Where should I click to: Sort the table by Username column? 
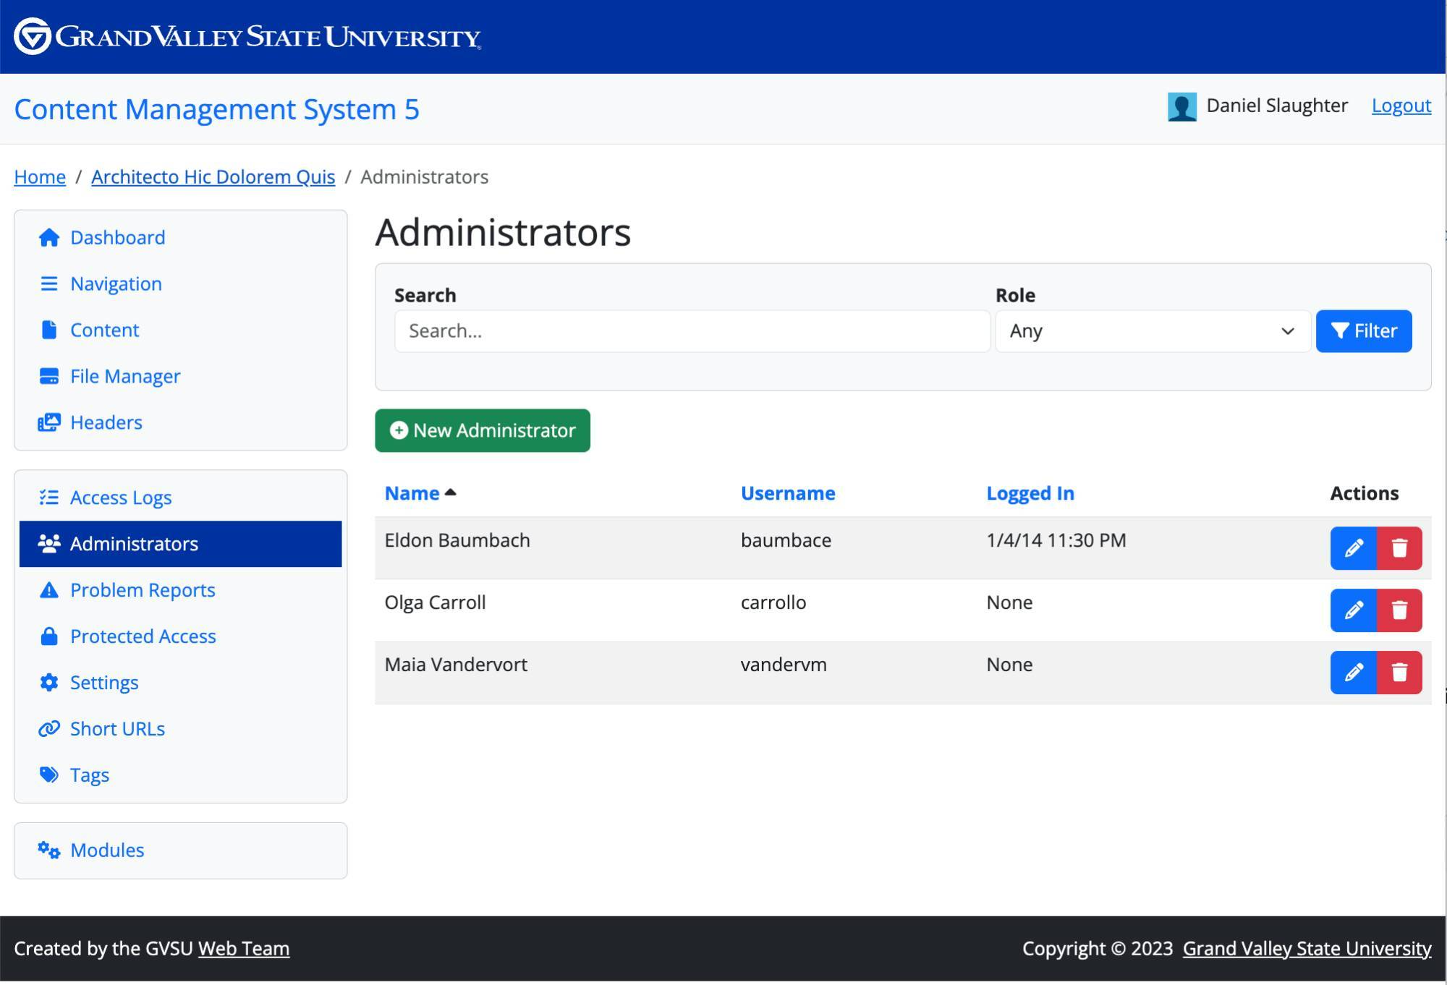coord(787,492)
